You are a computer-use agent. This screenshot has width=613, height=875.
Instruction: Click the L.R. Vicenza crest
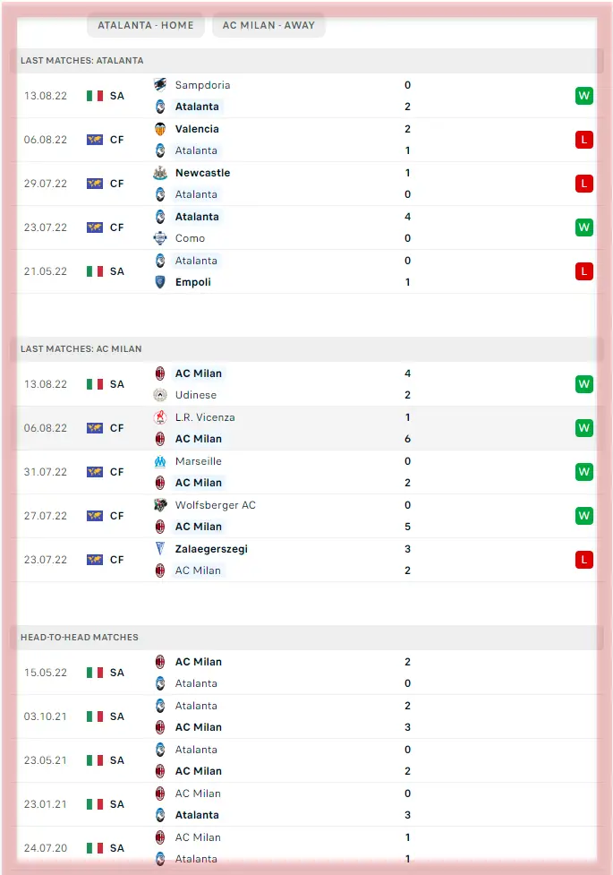[x=160, y=417]
